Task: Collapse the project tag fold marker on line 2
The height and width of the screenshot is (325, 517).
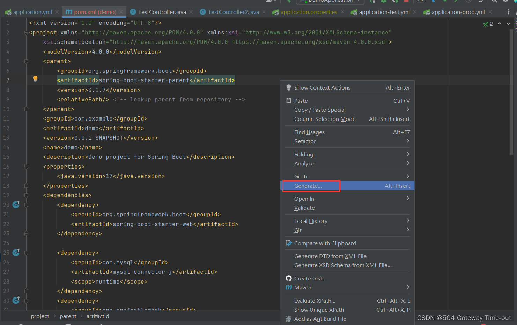Action: (26, 33)
